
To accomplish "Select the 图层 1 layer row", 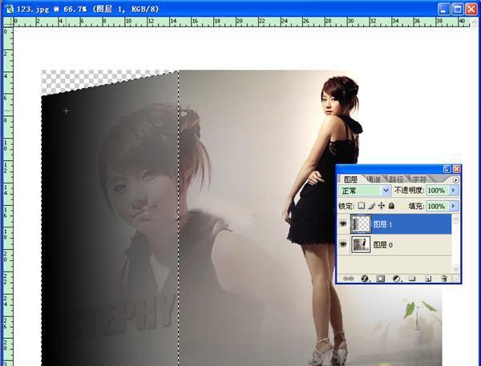I will click(x=394, y=224).
